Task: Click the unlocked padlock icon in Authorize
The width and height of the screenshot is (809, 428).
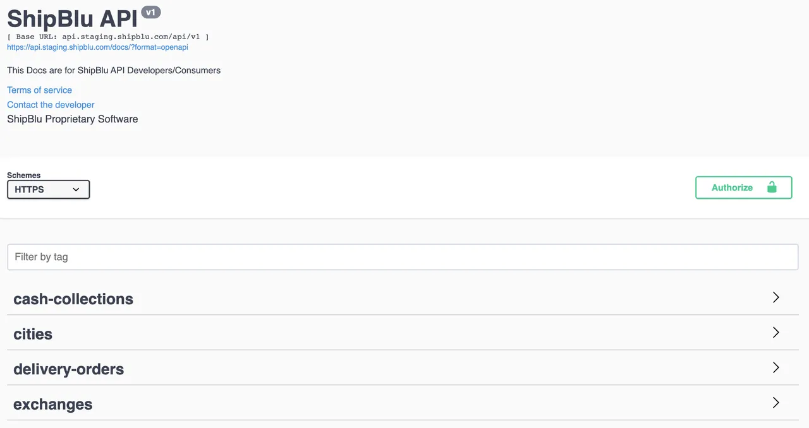Action: [x=771, y=187]
